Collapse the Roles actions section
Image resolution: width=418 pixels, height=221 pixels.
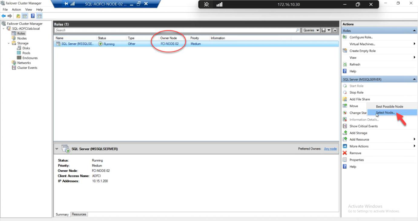pyautogui.click(x=414, y=31)
